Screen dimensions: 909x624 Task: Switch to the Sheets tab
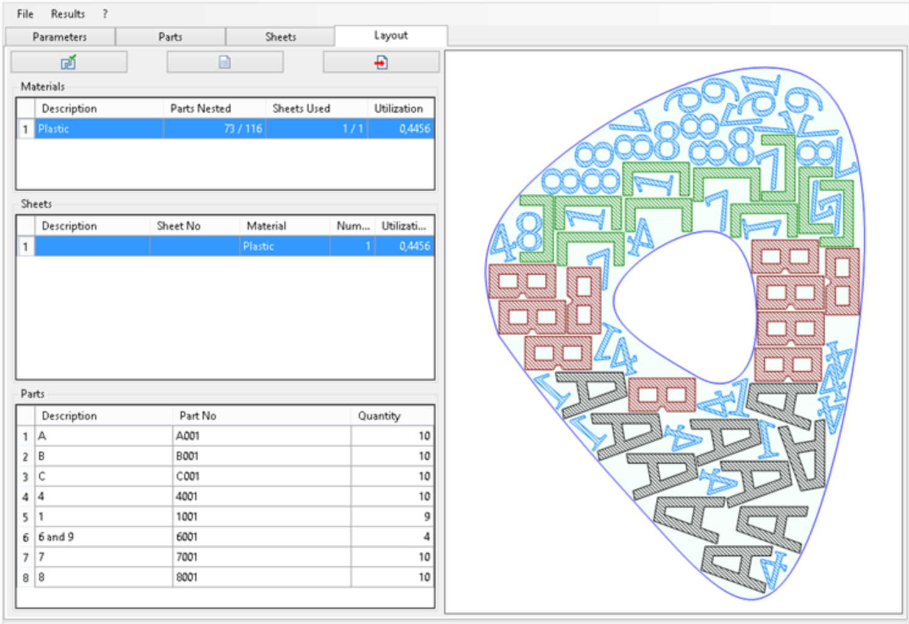pos(281,37)
